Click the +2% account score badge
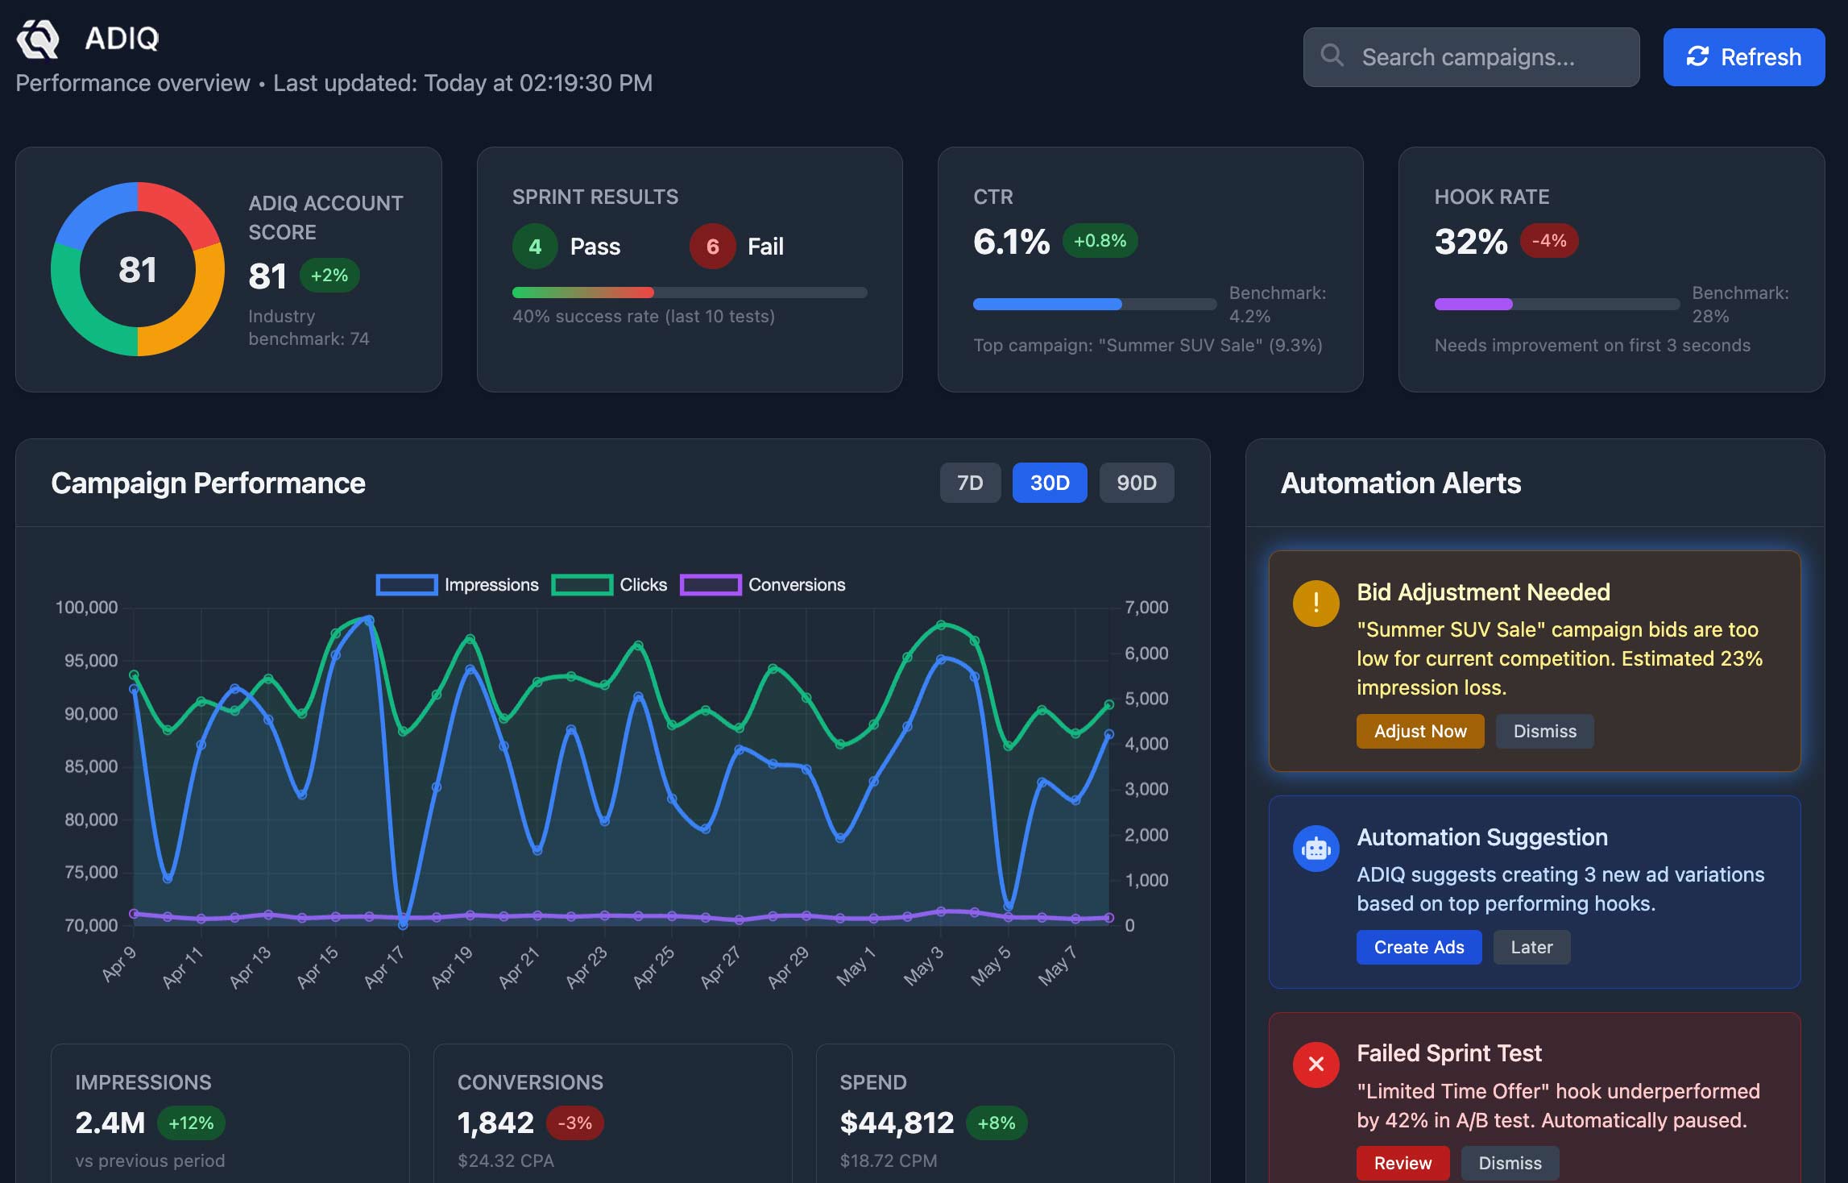Viewport: 1848px width, 1183px height. point(329,276)
